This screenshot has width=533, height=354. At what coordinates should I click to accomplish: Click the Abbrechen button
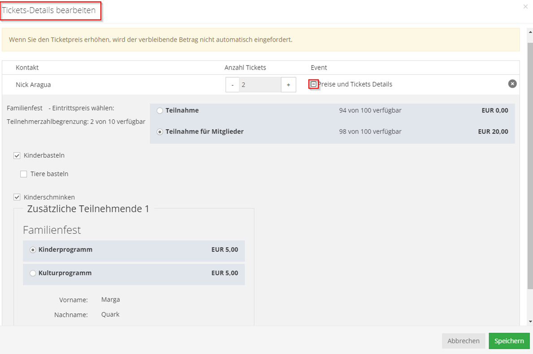pyautogui.click(x=463, y=341)
